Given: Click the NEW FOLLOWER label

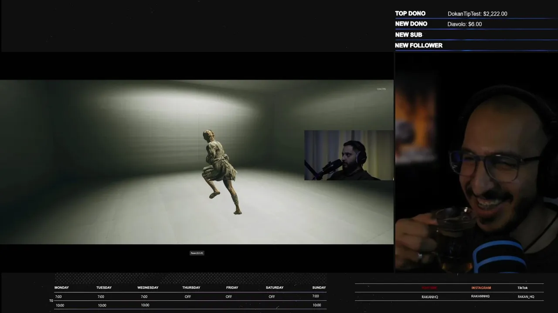Looking at the screenshot, I should (x=418, y=45).
